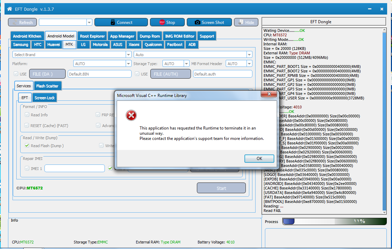Switch to the Flash Scatter sub-tab
This screenshot has width=392, height=249.
click(47, 86)
